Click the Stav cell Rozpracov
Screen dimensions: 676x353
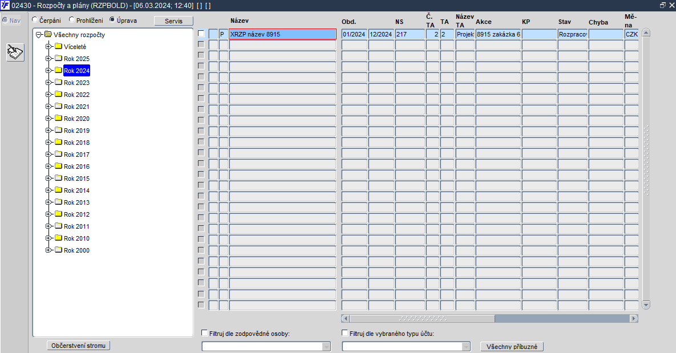(x=573, y=34)
